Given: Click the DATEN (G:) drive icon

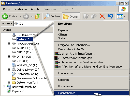Looking at the screenshot, I should (14, 57).
